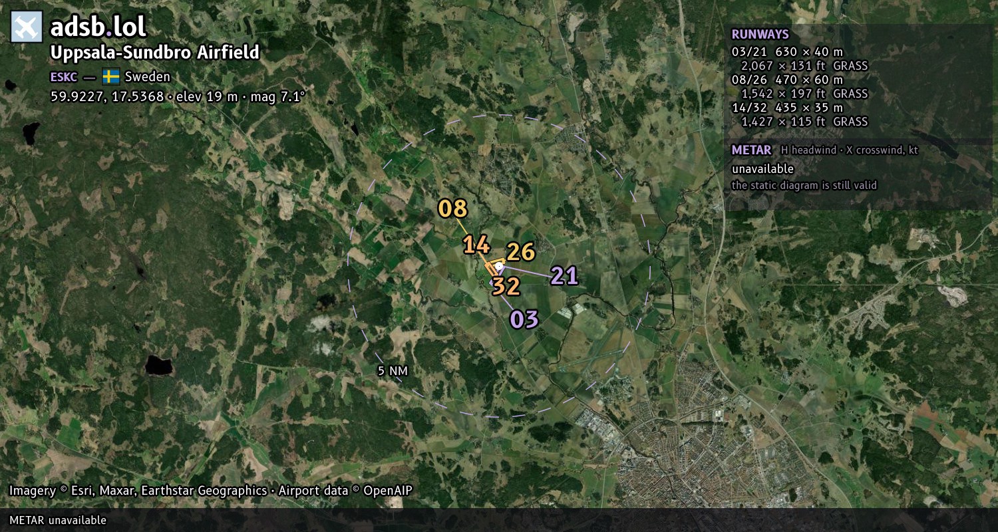Select the 08/26 470 × 60 m row
The image size is (998, 532).
click(787, 80)
